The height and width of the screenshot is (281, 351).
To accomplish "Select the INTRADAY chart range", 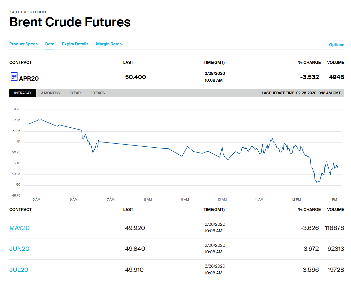I will click(23, 93).
